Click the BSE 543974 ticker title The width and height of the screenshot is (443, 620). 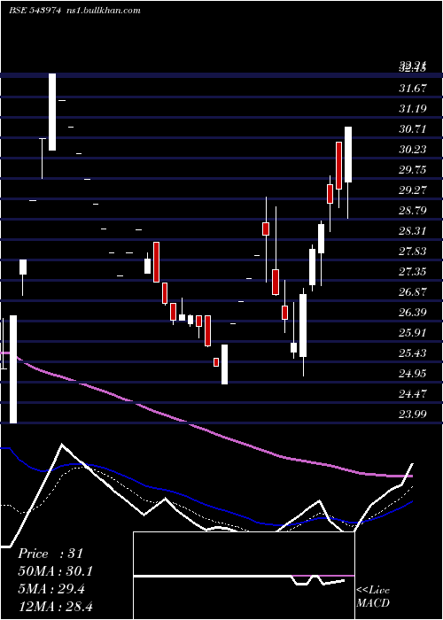click(35, 11)
